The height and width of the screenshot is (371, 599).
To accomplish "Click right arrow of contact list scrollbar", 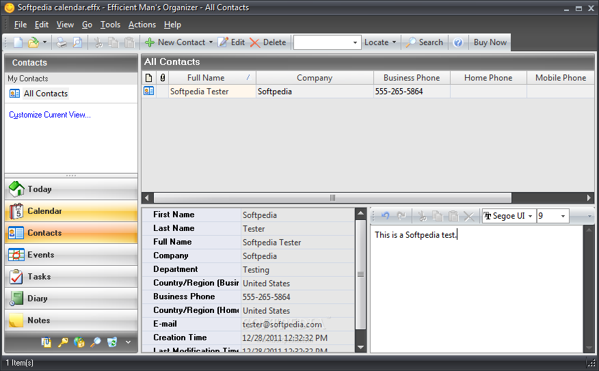I will click(x=589, y=197).
